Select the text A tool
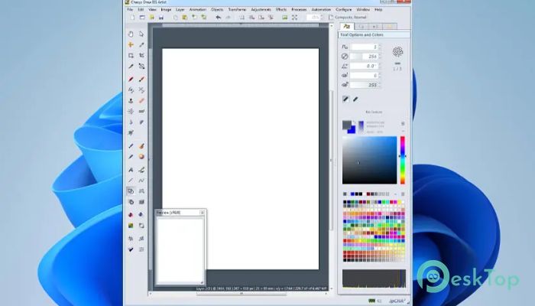Viewport: 535px width, 306px height. (131, 170)
